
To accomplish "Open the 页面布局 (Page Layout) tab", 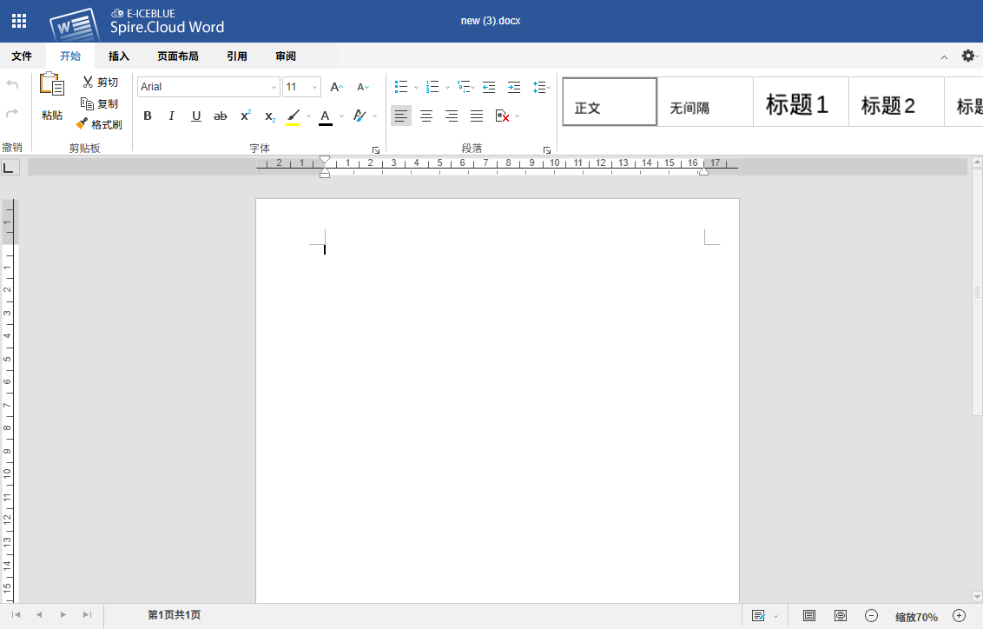I will [177, 56].
